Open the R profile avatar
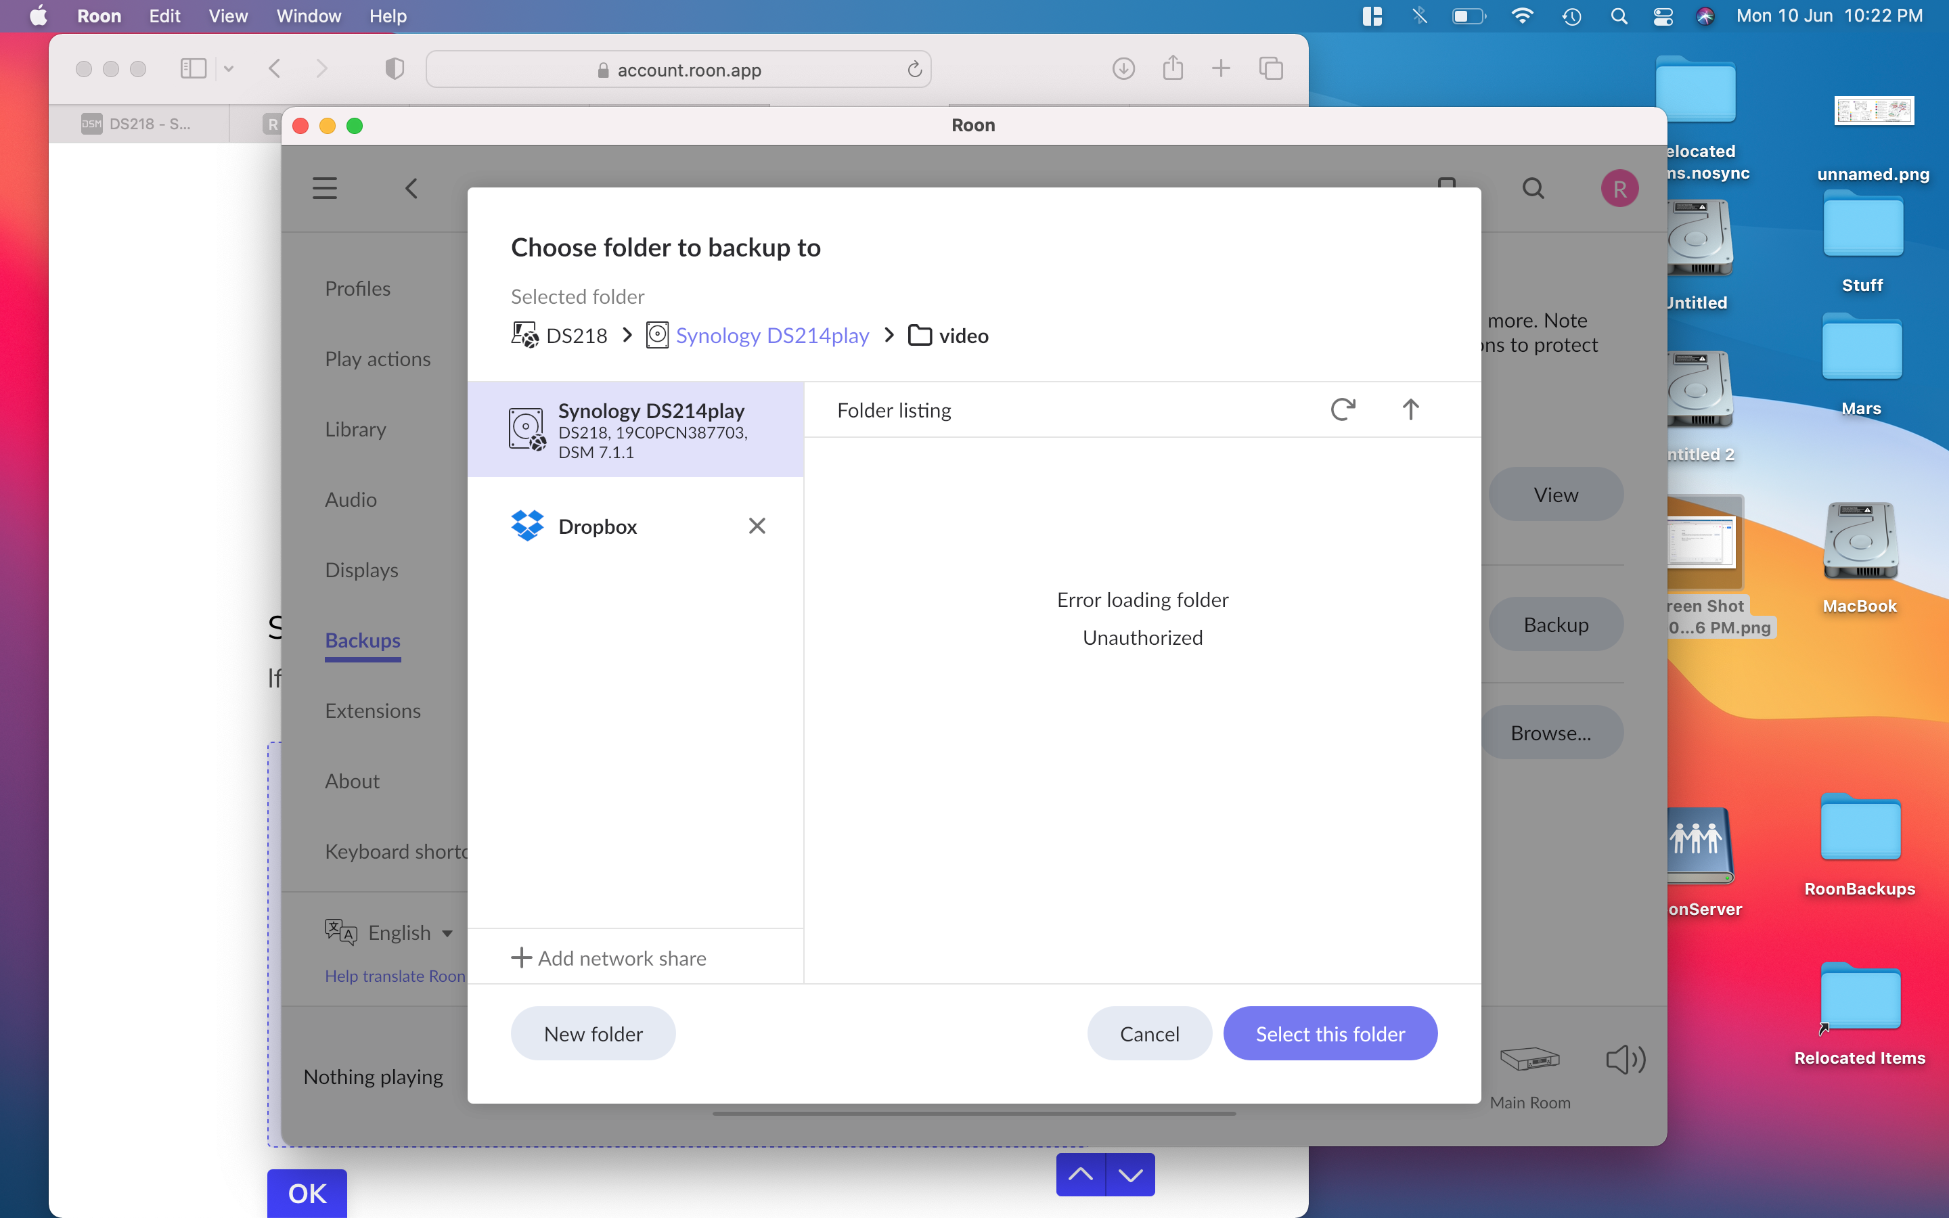The image size is (1949, 1218). 1619,189
